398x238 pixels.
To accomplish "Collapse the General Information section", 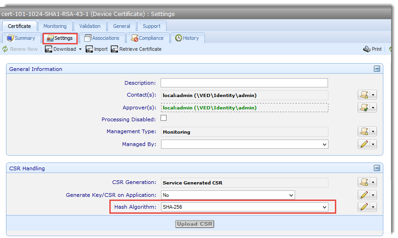I will pyautogui.click(x=376, y=69).
